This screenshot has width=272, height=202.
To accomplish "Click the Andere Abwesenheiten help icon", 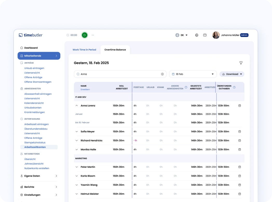I will tap(186, 87).
